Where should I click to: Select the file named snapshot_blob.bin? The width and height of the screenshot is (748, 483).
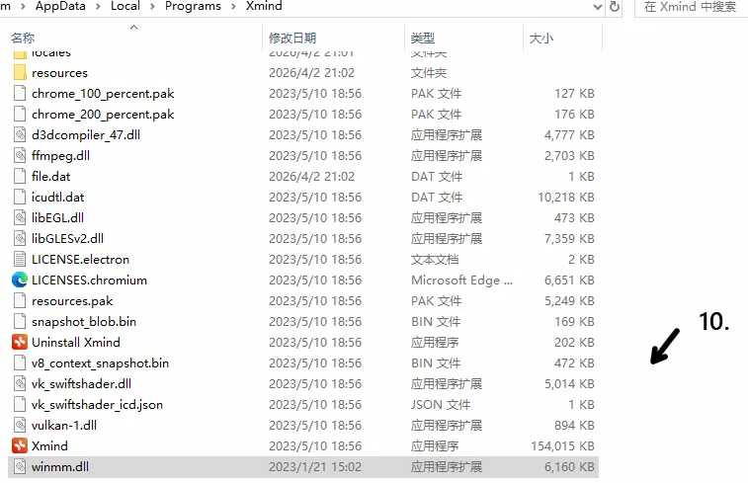click(x=84, y=322)
